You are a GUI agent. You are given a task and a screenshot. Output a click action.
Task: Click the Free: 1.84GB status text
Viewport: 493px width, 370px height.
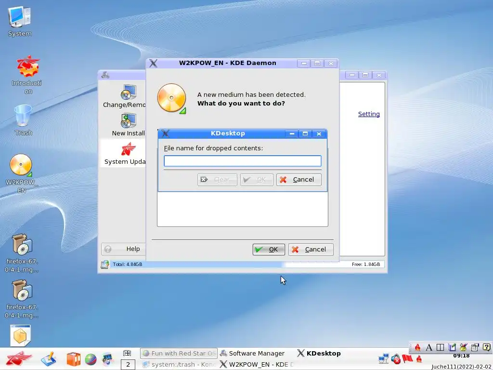coord(366,264)
